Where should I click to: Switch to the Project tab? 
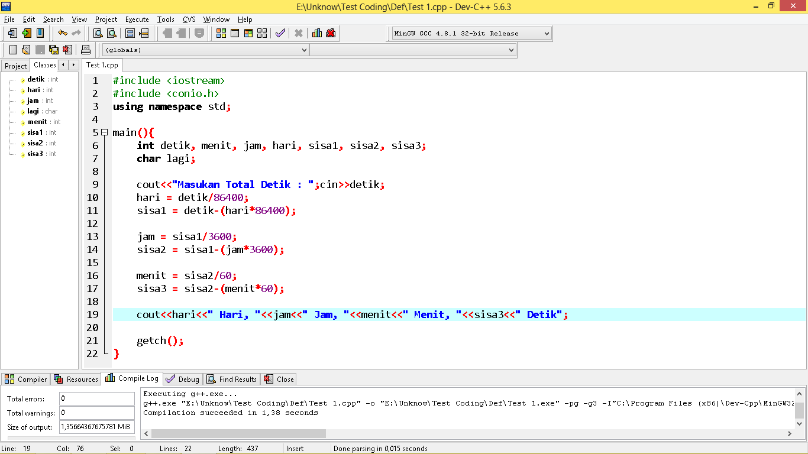(x=16, y=66)
